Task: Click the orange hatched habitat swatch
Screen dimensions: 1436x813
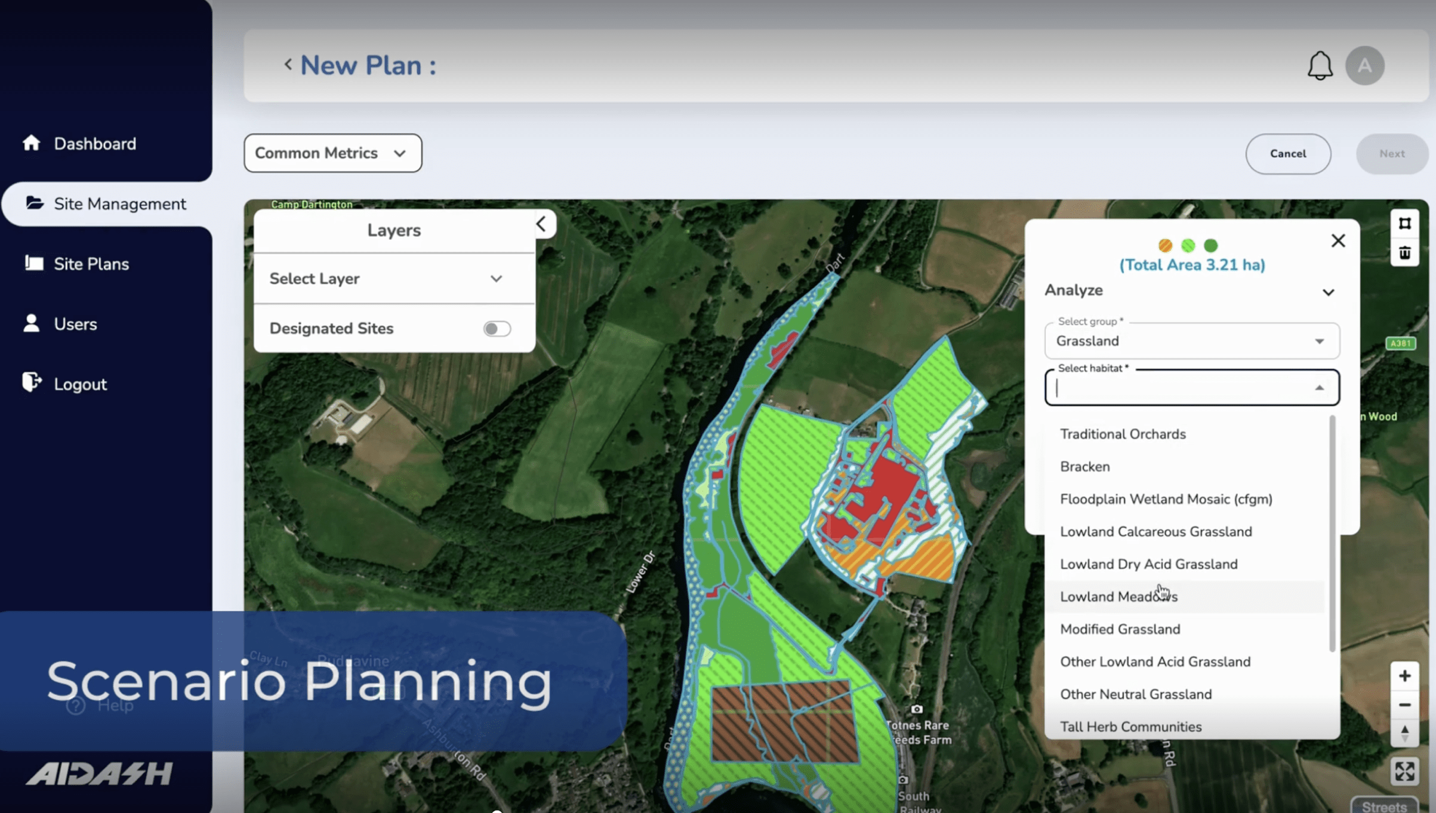Action: coord(1164,245)
